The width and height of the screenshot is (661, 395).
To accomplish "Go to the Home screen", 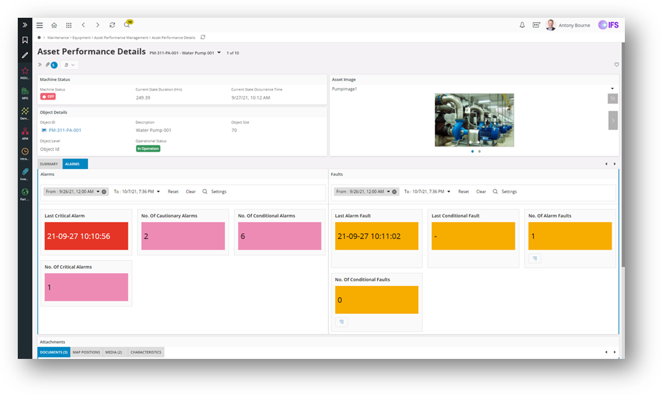I will [x=54, y=25].
